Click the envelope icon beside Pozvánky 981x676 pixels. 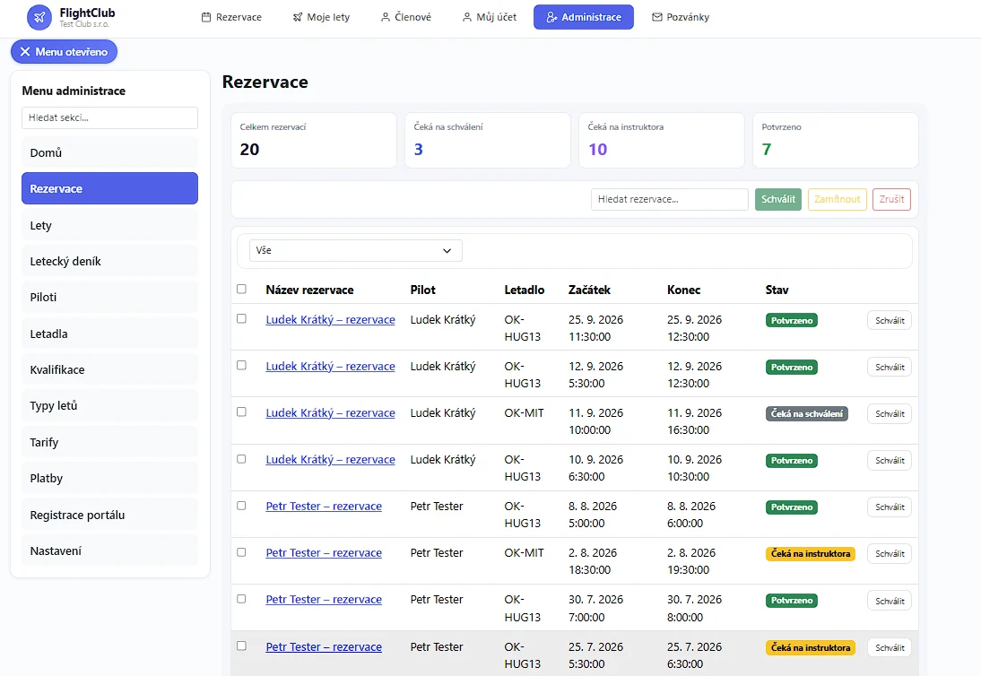[657, 18]
